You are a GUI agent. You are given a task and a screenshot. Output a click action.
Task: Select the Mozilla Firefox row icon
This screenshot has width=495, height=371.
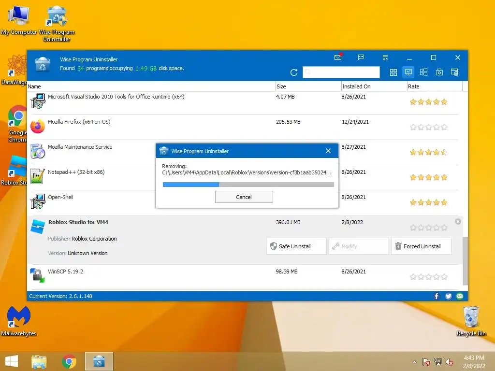click(x=38, y=126)
